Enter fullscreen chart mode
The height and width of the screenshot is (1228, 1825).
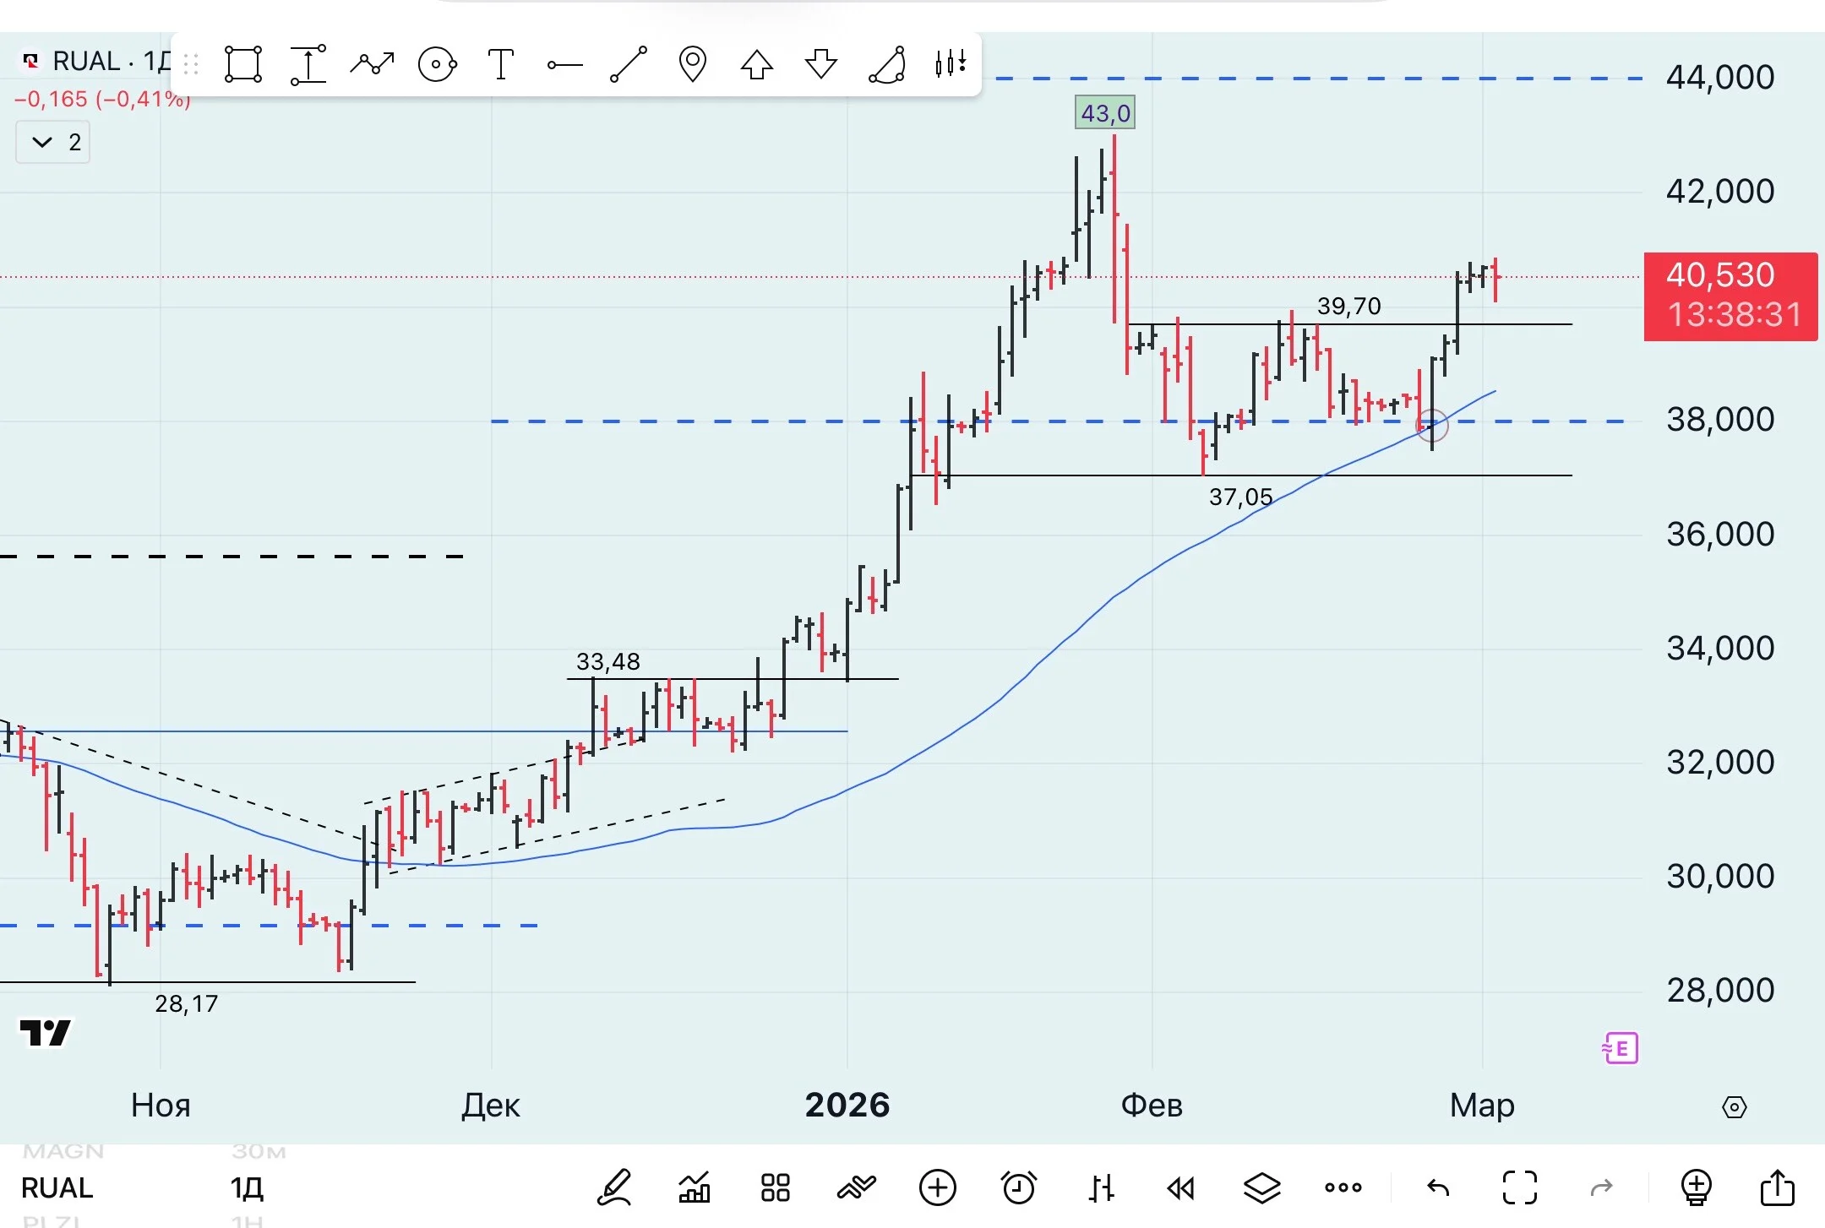(1520, 1187)
